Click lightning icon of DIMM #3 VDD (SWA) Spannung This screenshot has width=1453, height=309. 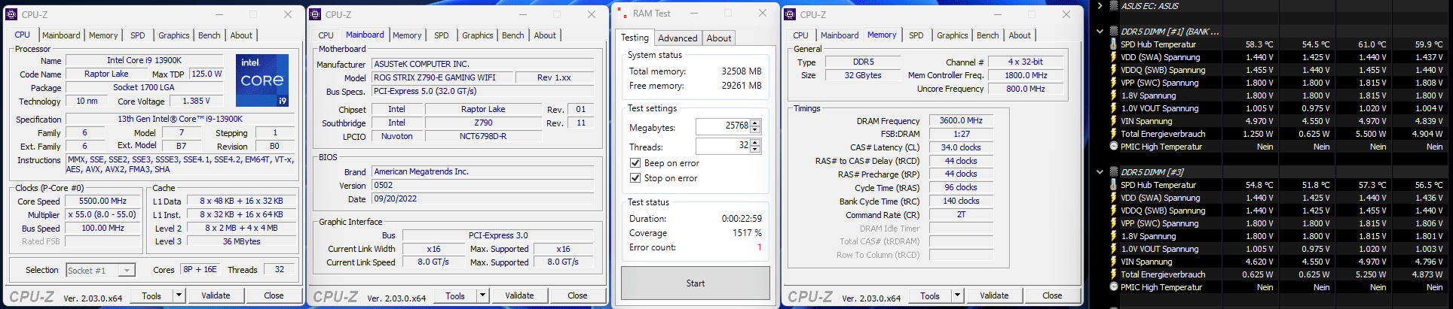[x=1114, y=198]
